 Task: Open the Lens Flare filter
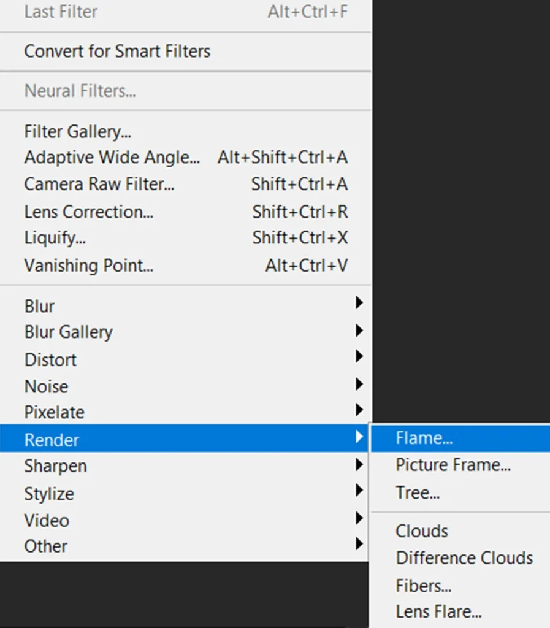(438, 611)
